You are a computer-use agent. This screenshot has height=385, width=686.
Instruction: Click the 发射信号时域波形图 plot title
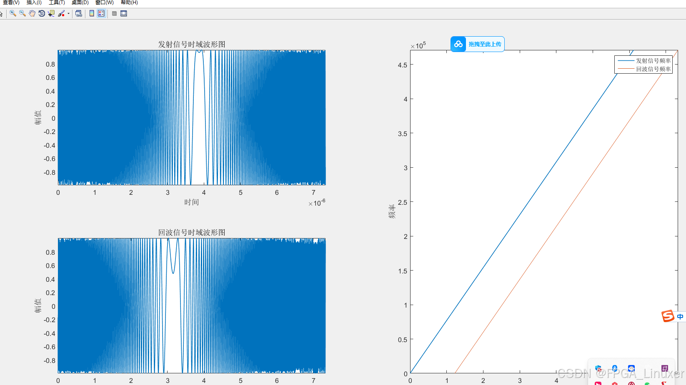tap(192, 44)
